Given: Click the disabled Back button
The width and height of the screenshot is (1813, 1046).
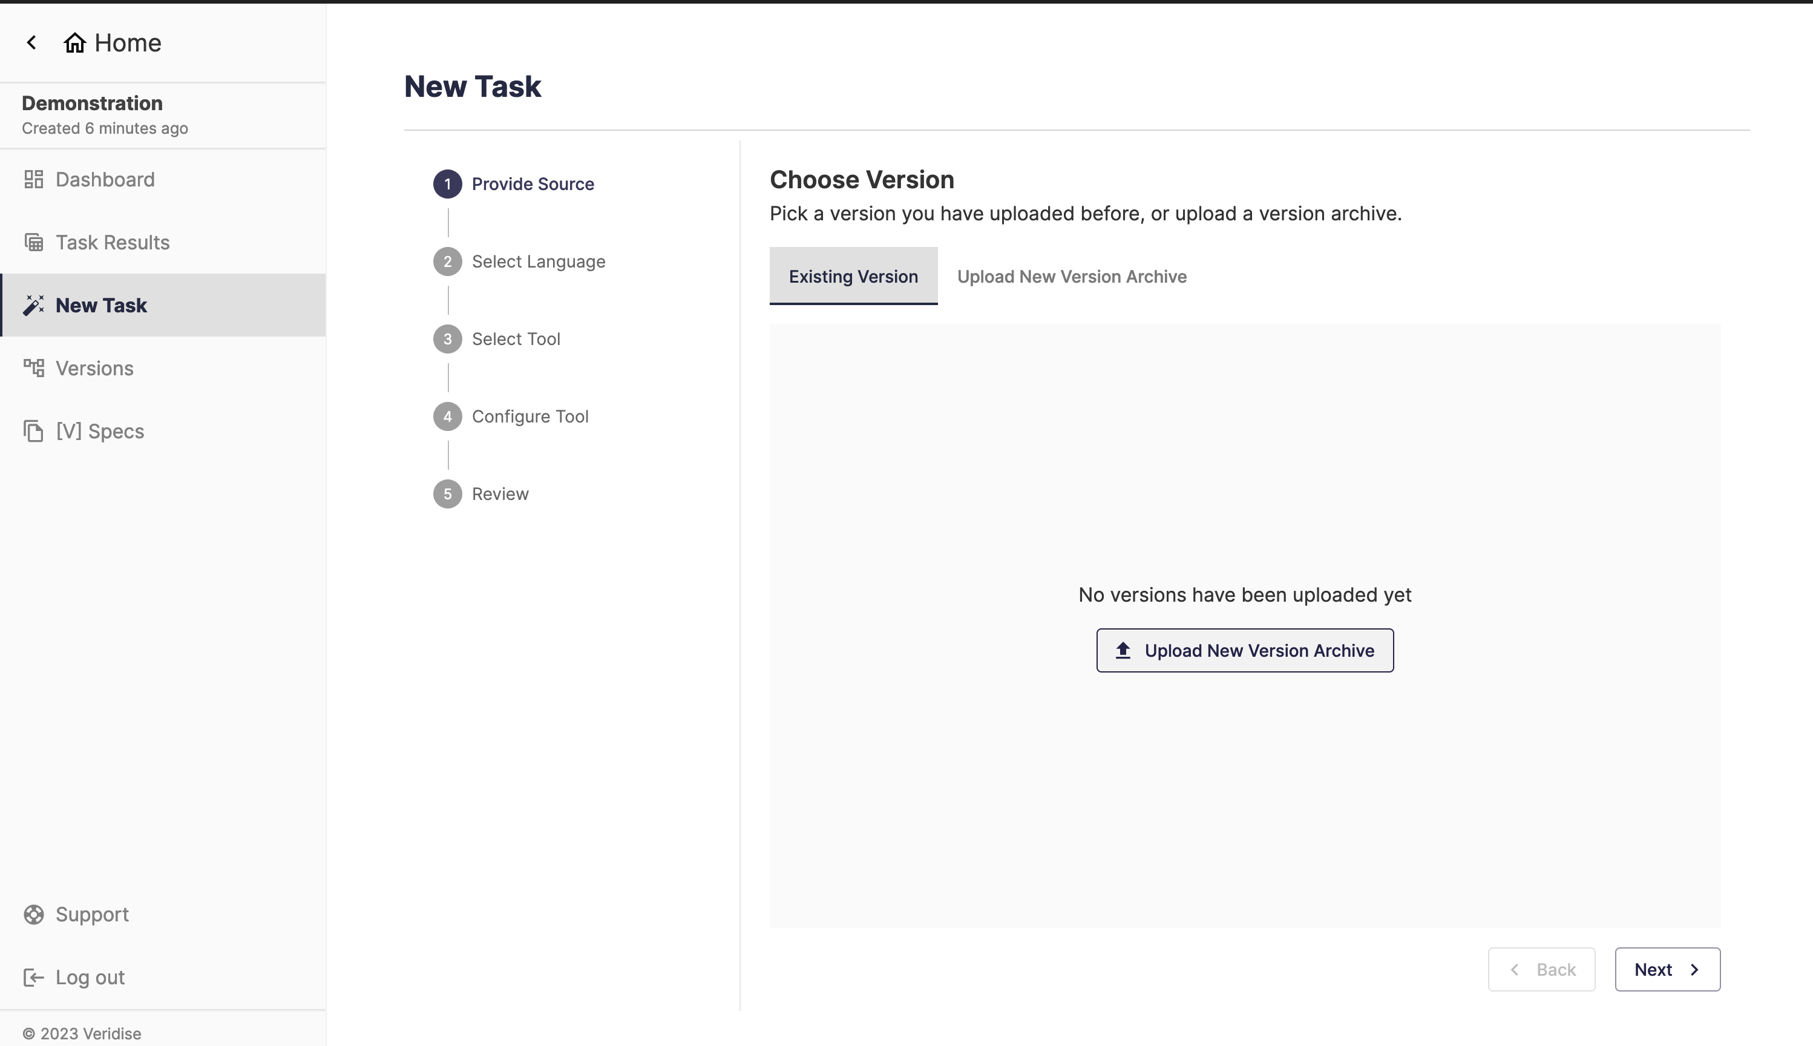Looking at the screenshot, I should pyautogui.click(x=1541, y=969).
